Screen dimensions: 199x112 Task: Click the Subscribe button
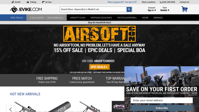click(x=162, y=108)
